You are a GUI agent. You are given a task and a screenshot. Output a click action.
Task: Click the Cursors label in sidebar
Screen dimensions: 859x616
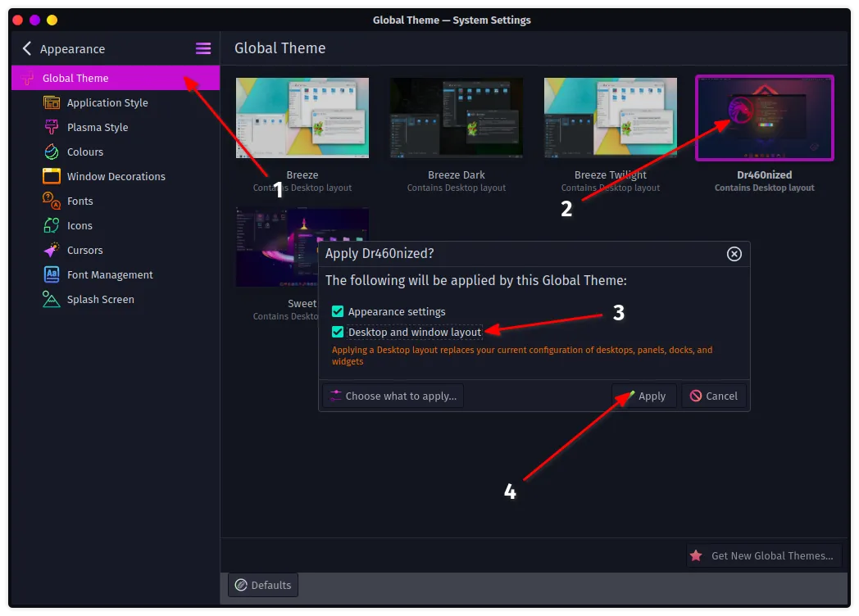(85, 250)
